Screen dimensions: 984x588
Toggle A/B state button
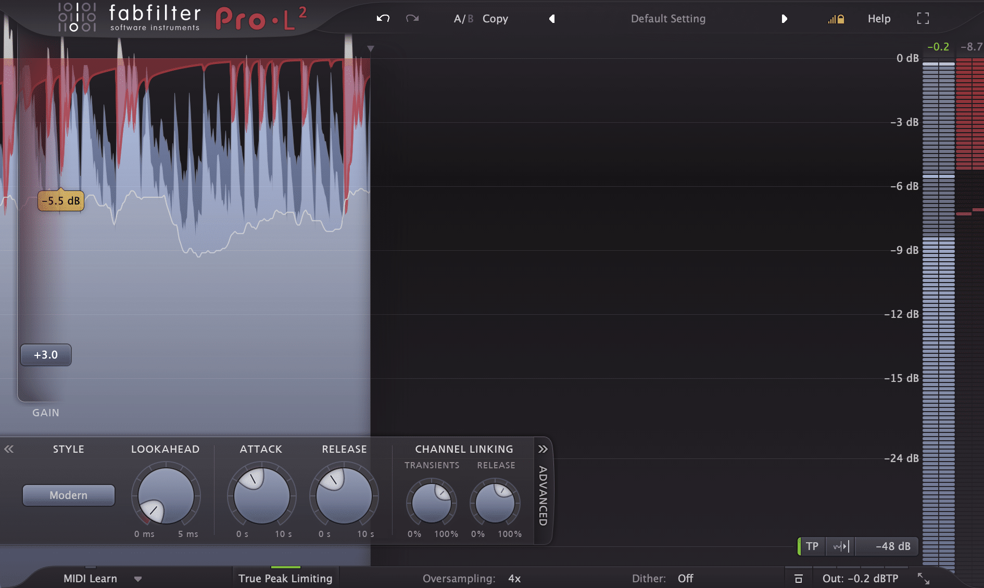click(463, 19)
